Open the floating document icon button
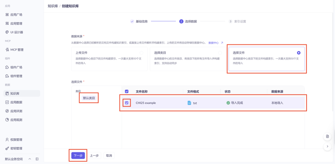Viewport: 335px width, 164px height. click(x=327, y=136)
